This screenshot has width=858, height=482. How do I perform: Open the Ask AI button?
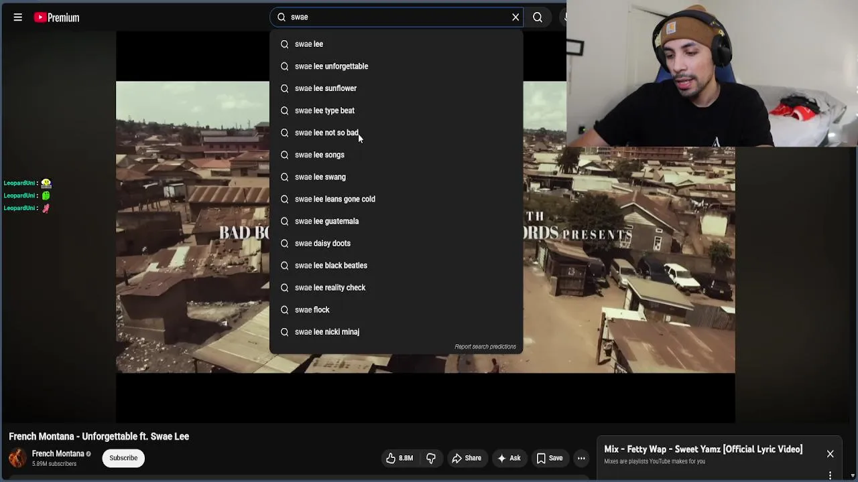[509, 458]
